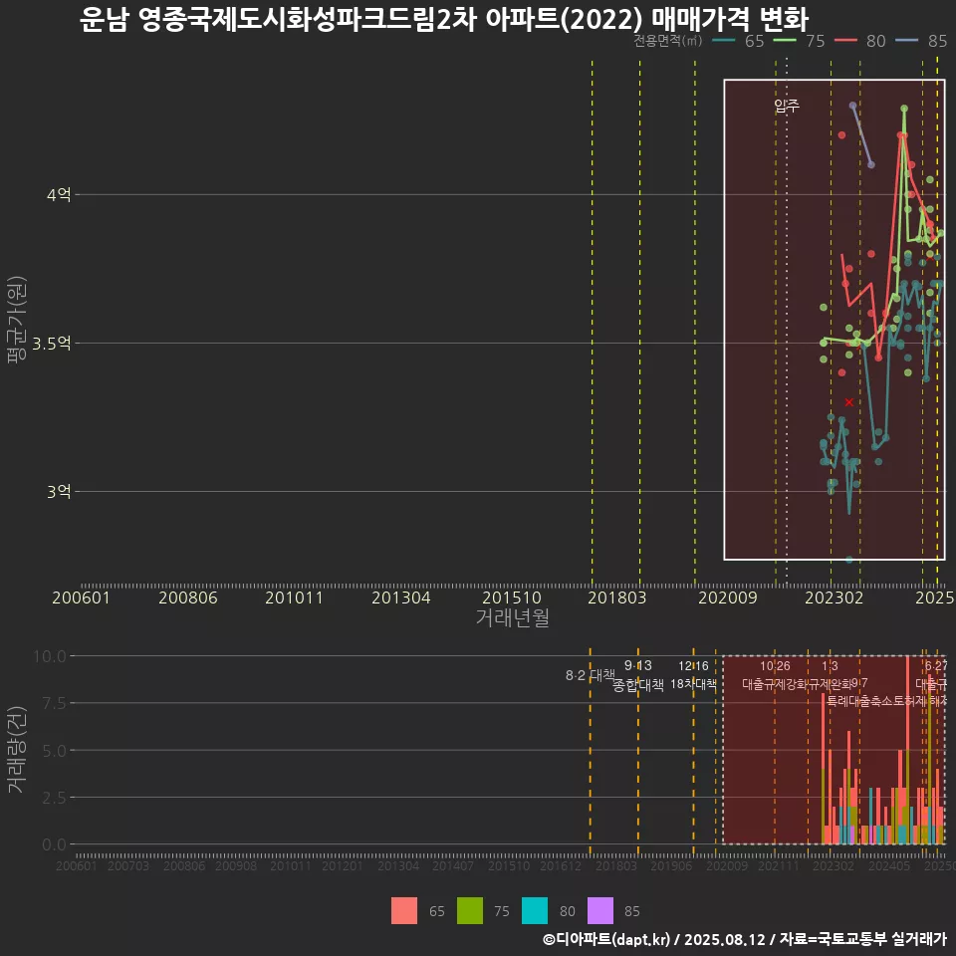Click the red X marker
Viewport: 956px width, 956px height.
(x=848, y=402)
